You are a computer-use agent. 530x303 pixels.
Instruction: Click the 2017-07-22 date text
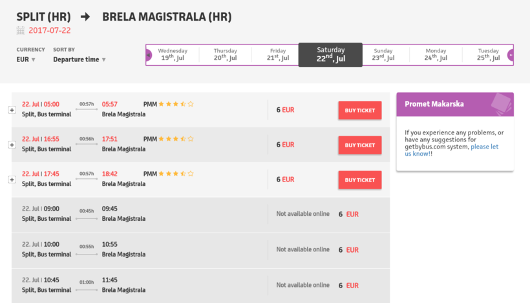point(49,30)
